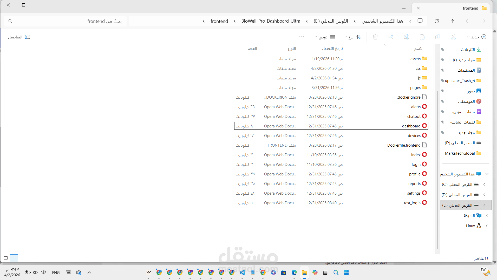
Task: Click the search magnifier icon
Action: (10, 21)
